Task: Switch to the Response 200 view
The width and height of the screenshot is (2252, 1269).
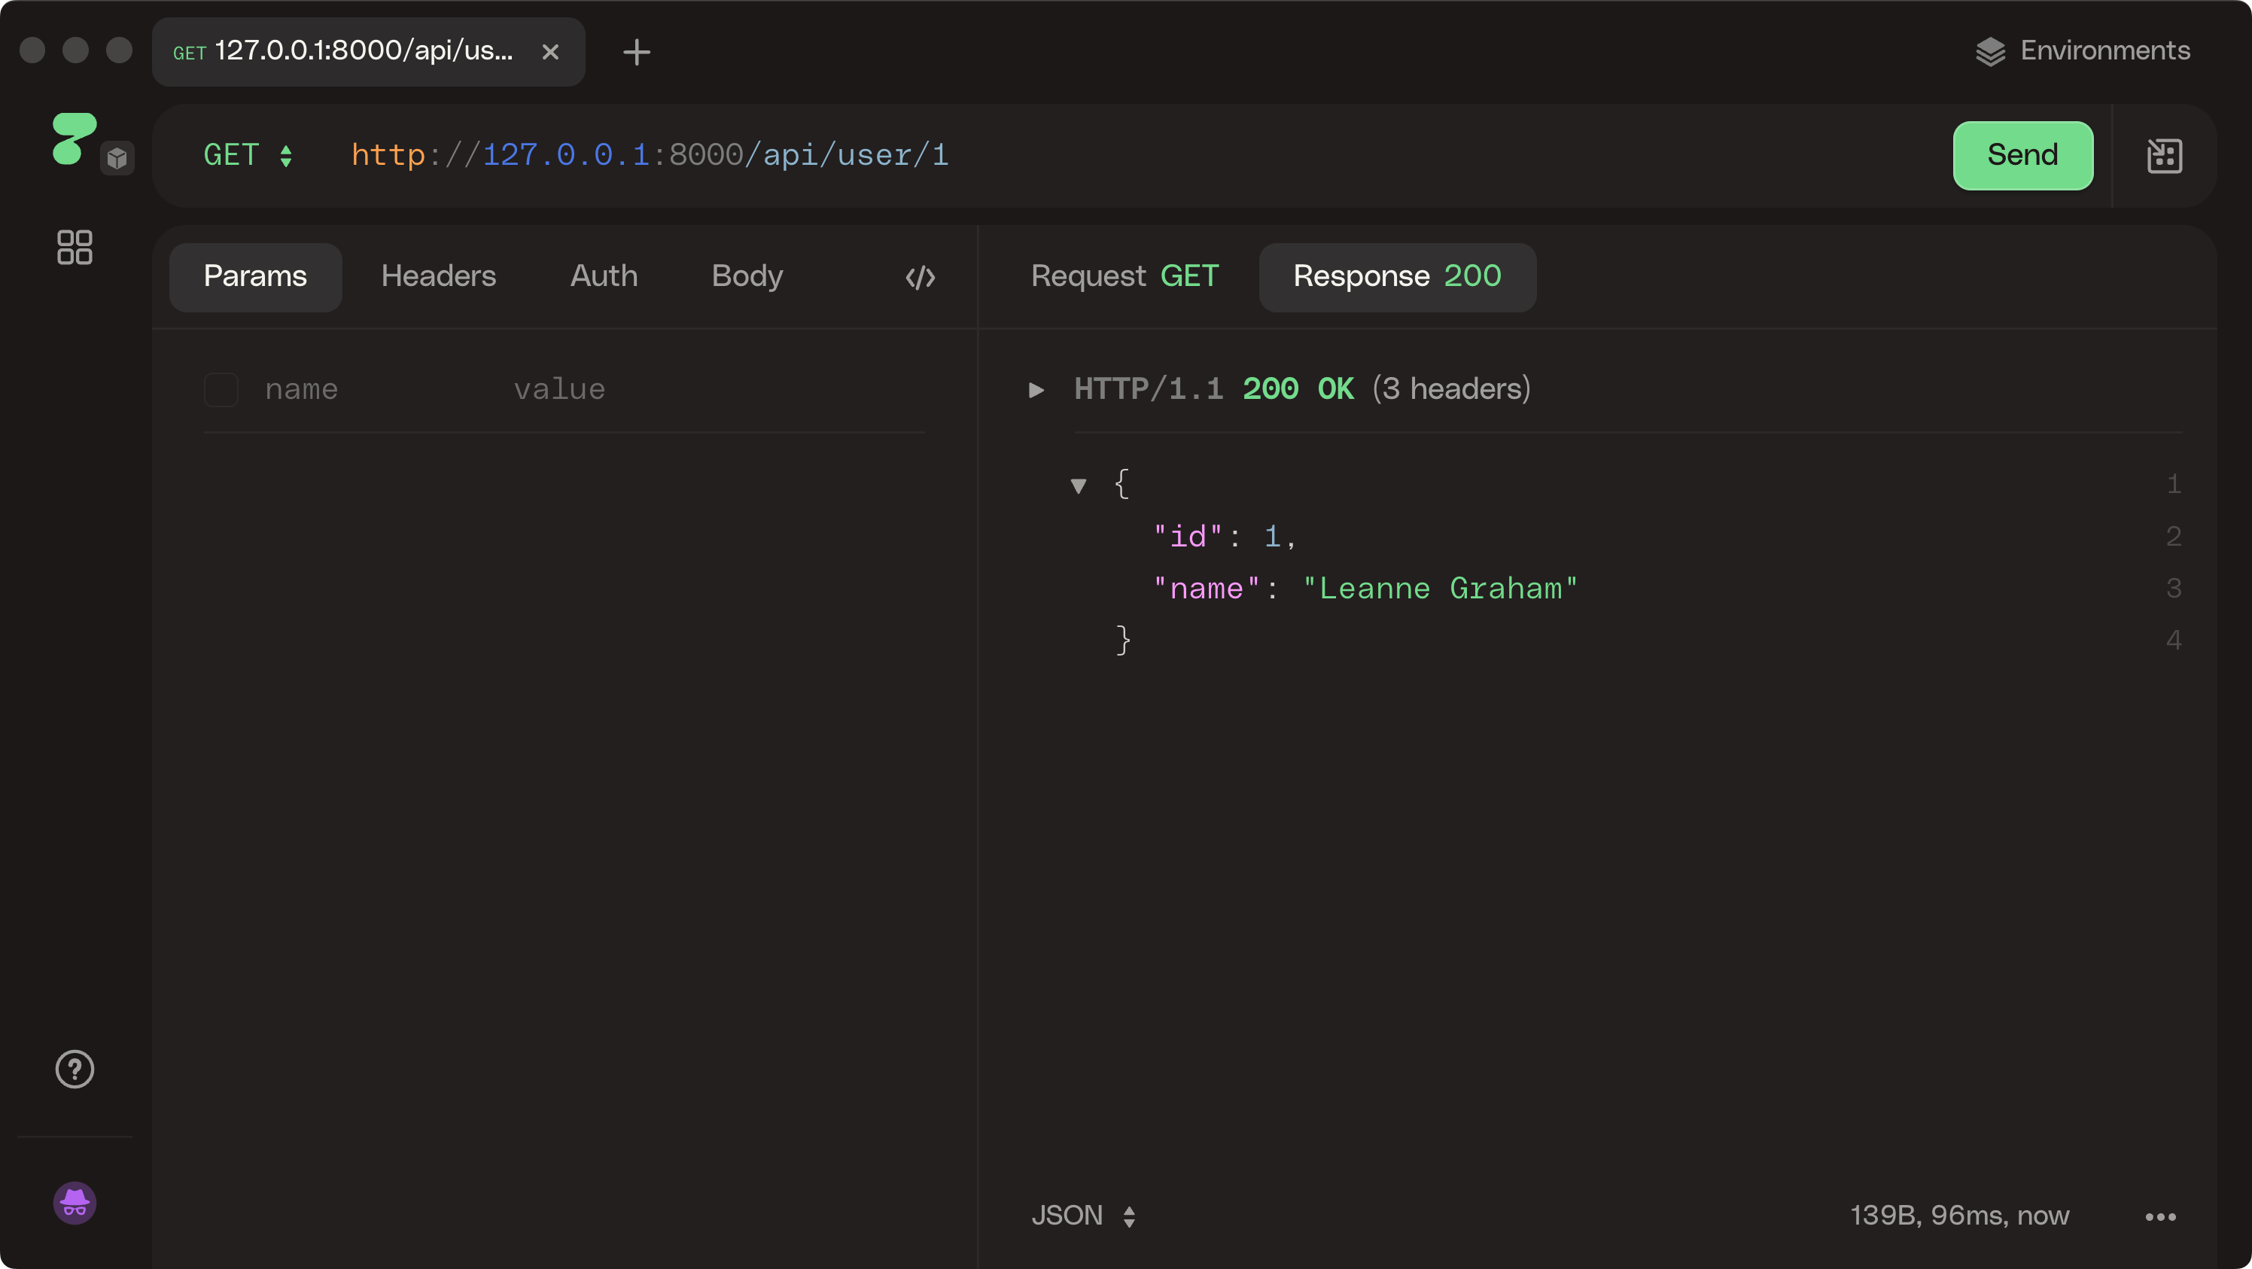Action: click(1396, 277)
